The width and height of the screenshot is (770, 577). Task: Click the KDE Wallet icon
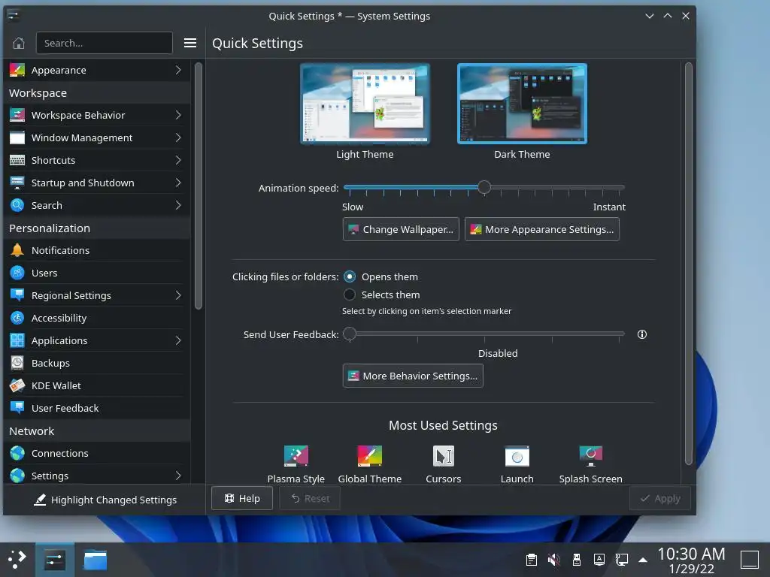pos(17,385)
